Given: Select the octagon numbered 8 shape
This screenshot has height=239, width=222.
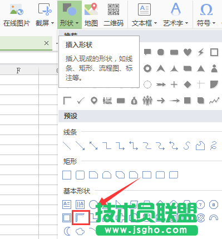Looking at the screenshot, I should [x=214, y=205].
